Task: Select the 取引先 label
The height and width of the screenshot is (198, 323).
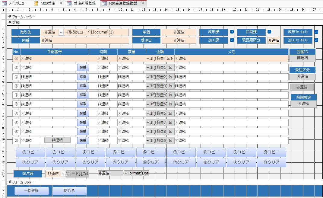Action: click(26, 32)
